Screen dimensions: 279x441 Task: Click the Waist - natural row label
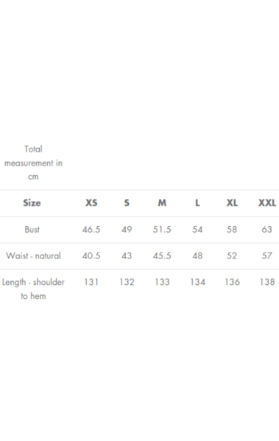[33, 255]
